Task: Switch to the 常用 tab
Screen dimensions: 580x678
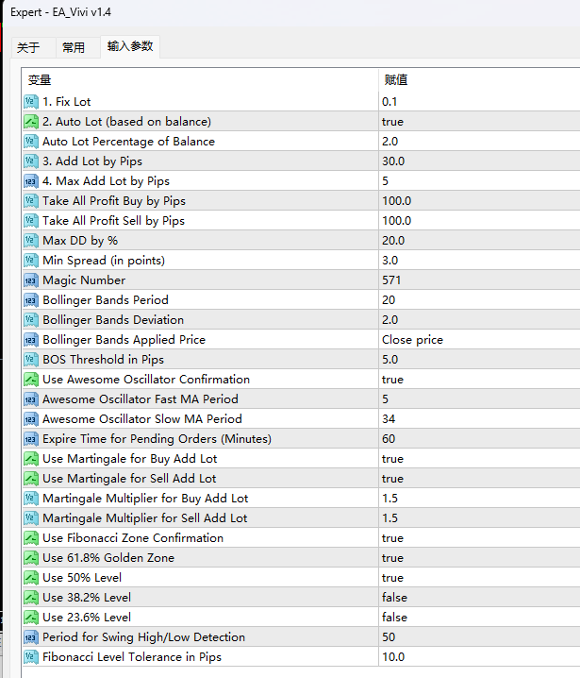Action: [74, 47]
